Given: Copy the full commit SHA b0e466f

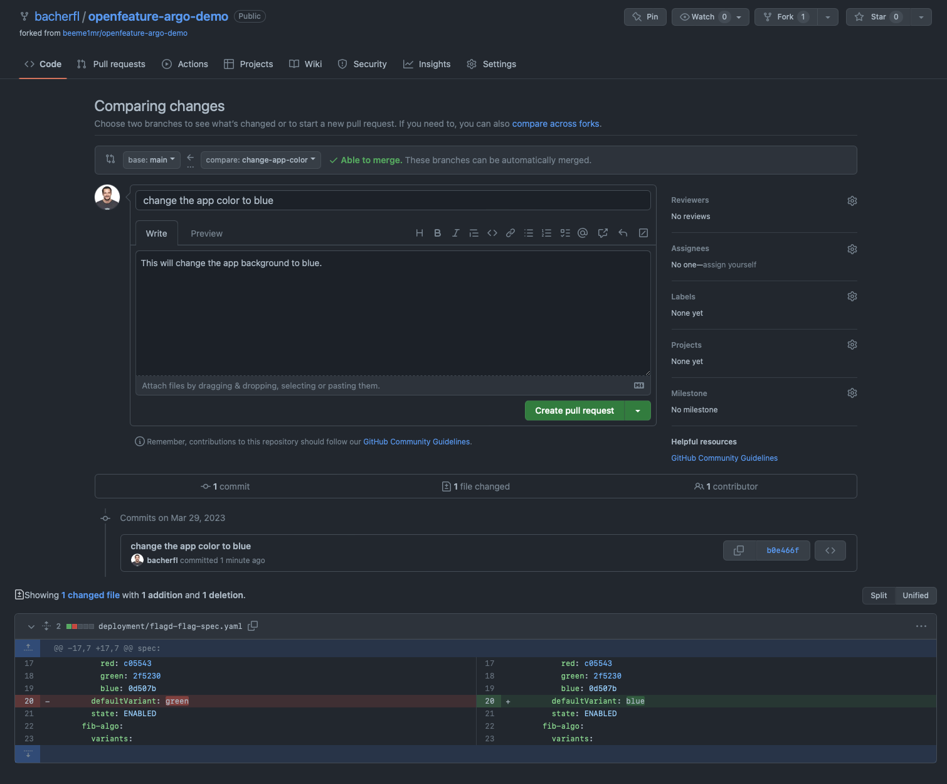Looking at the screenshot, I should (x=739, y=550).
